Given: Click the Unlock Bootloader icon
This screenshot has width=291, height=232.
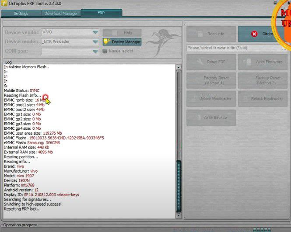Looking at the screenshot, I should click(x=194, y=98).
